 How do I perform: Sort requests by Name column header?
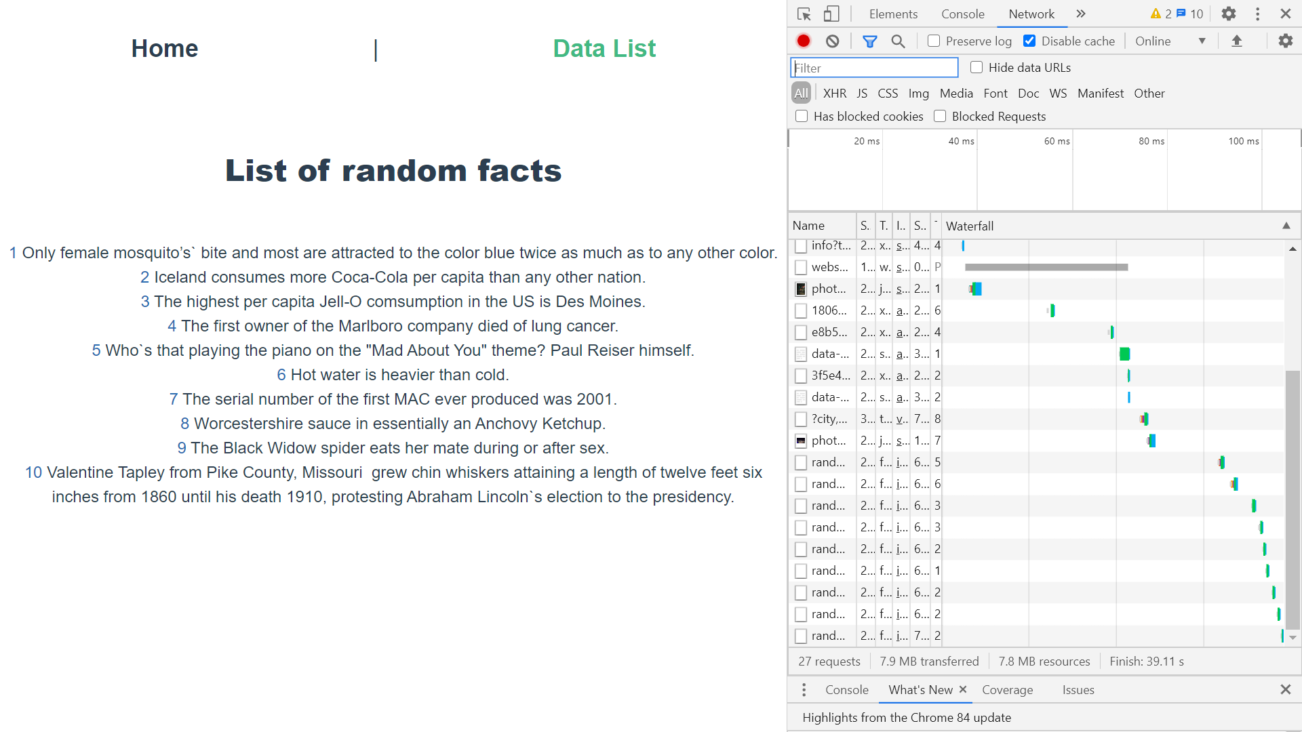pyautogui.click(x=823, y=226)
